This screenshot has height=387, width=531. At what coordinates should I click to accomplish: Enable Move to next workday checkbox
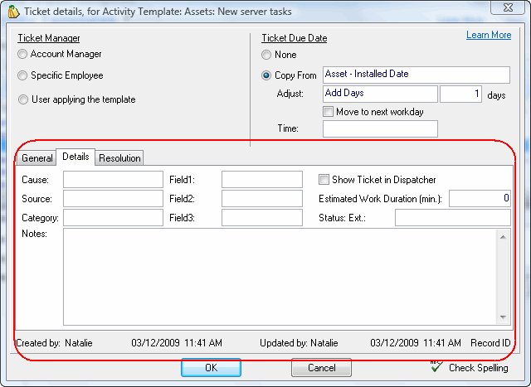pyautogui.click(x=329, y=112)
